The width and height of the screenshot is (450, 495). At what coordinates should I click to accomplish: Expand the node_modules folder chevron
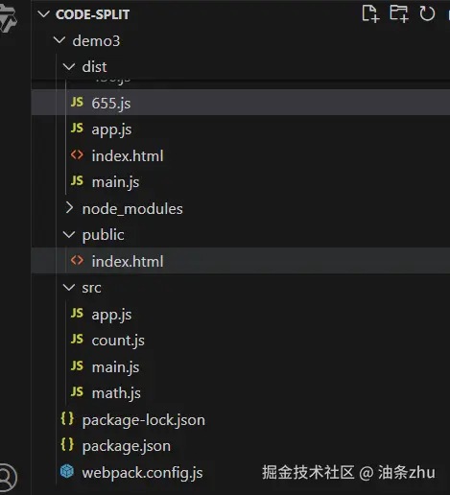click(x=69, y=208)
